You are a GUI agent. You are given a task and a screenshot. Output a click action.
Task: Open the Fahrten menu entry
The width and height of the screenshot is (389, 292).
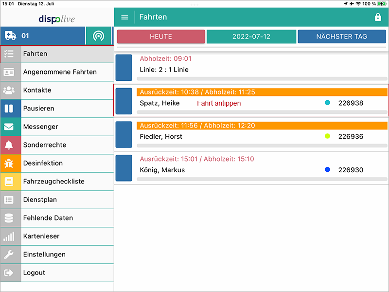pyautogui.click(x=57, y=54)
